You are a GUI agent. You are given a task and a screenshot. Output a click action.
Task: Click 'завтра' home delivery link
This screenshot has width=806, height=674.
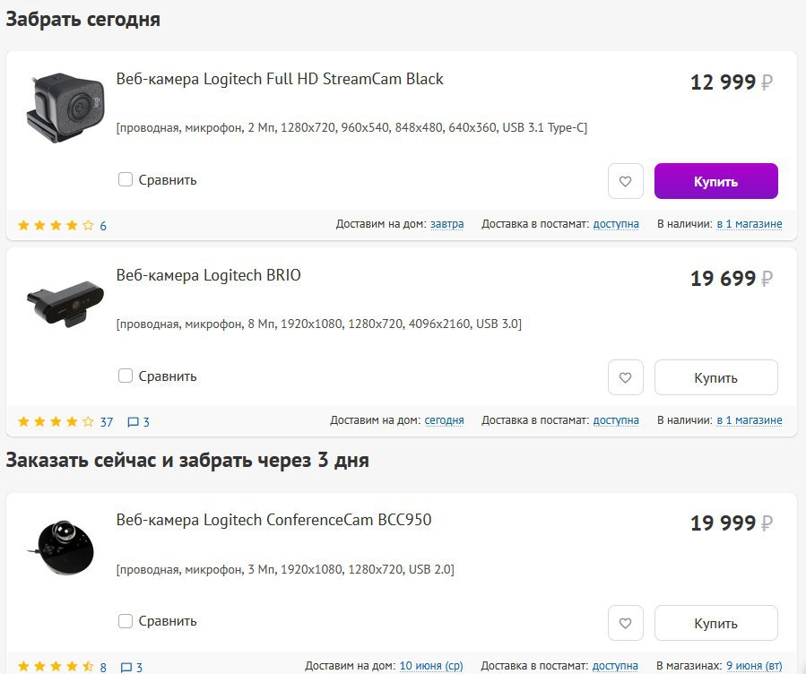click(447, 224)
